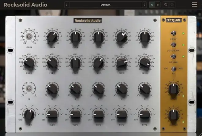Click the GAIN knob of the third band
Viewport: 202px width, 136px height.
click(75, 37)
